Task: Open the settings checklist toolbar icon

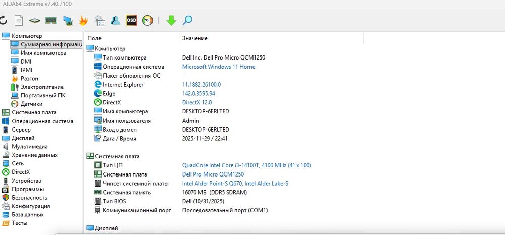Action: click(x=99, y=21)
